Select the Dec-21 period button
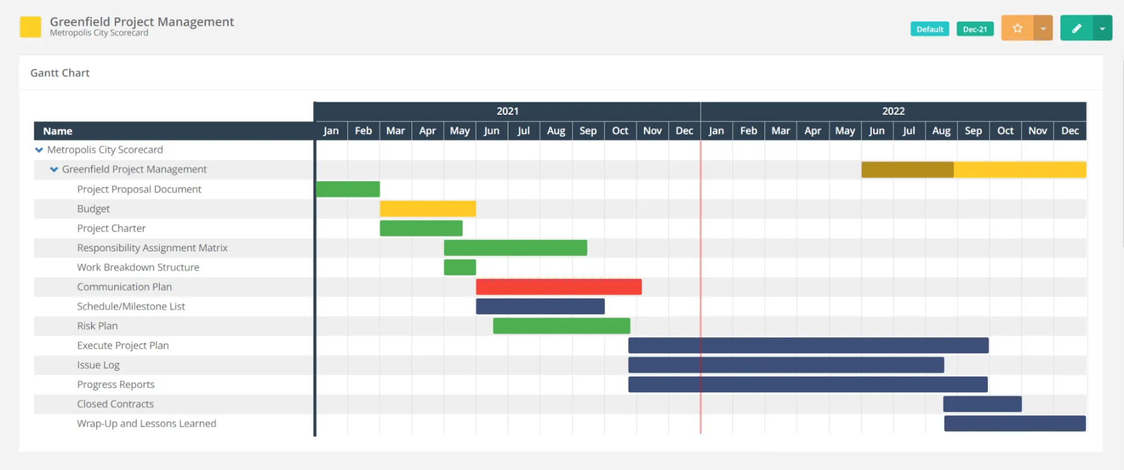 tap(975, 29)
